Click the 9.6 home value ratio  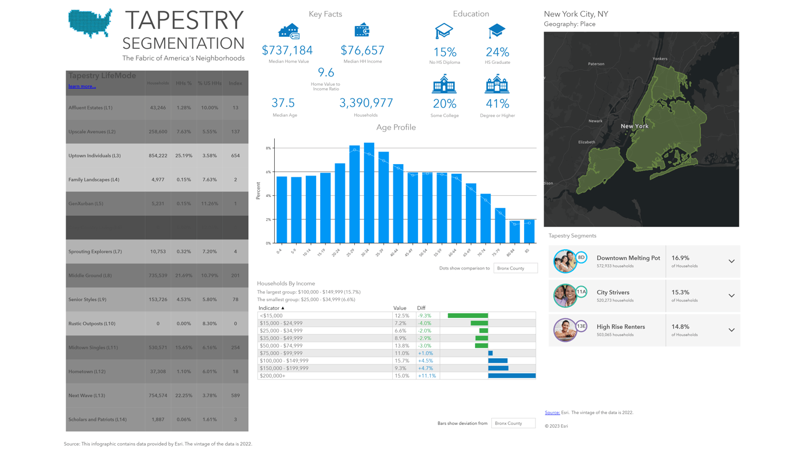[x=326, y=73]
